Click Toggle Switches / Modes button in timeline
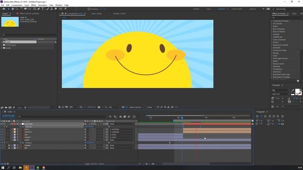Screen dimensions: 303x170 95,164
